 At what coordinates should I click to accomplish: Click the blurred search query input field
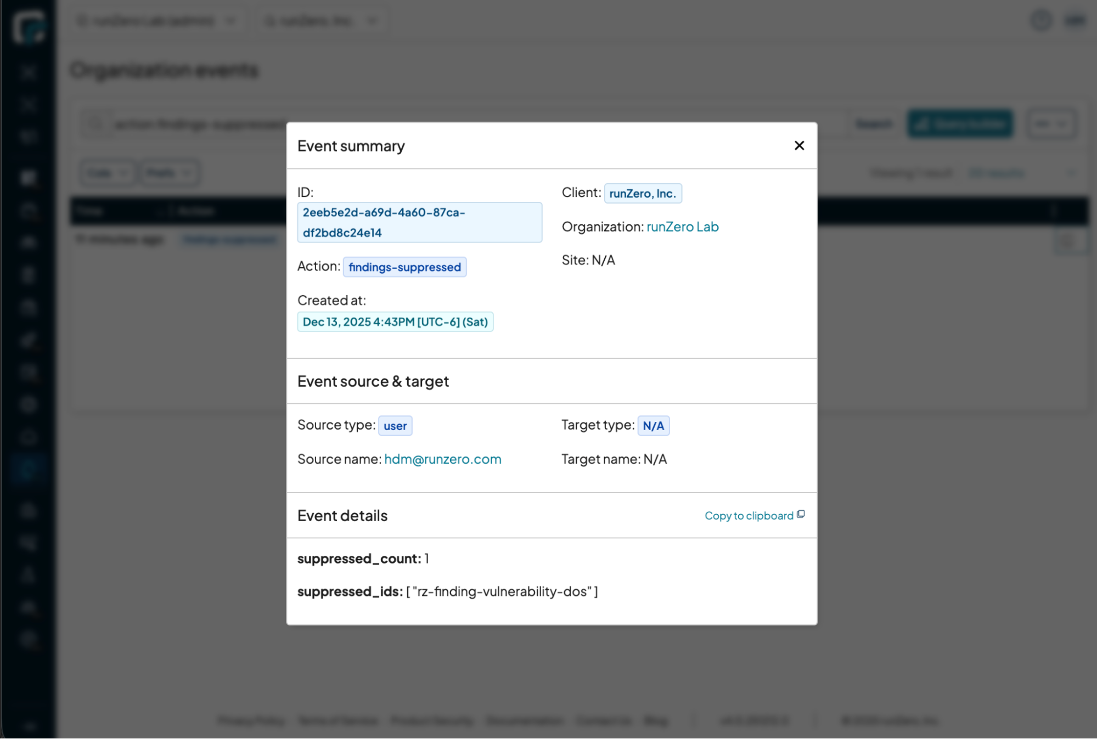[x=198, y=125]
